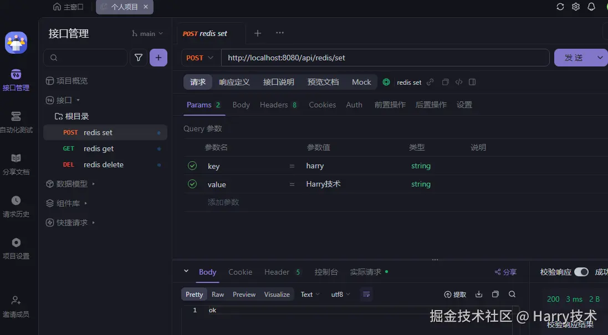Open 请求历史 in left sidebar
The height and width of the screenshot is (335, 608).
pyautogui.click(x=16, y=207)
